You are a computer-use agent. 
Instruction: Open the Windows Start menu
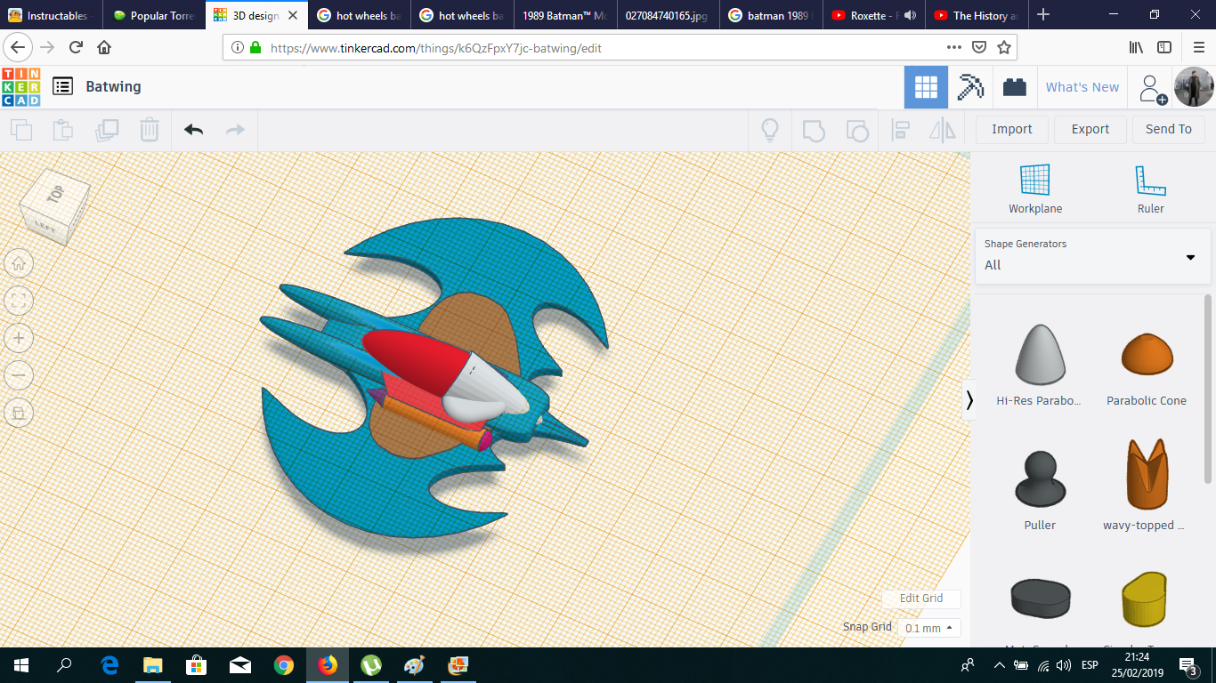20,665
